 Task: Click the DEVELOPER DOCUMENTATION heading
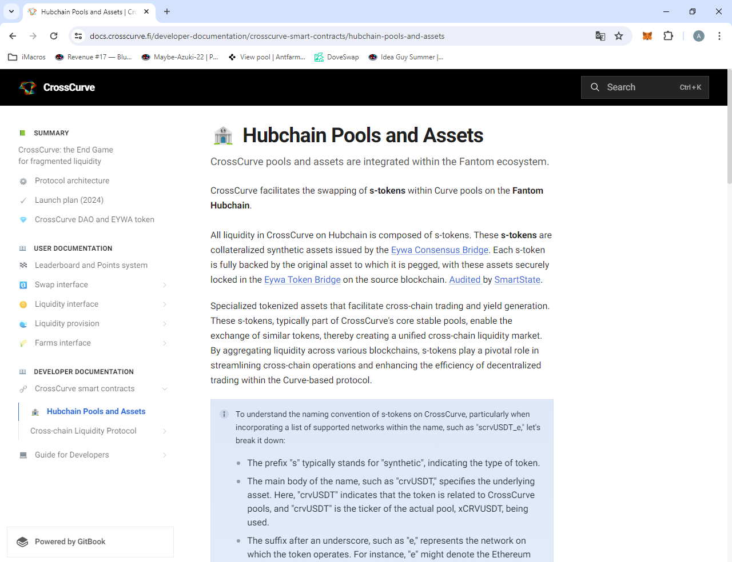coord(83,372)
